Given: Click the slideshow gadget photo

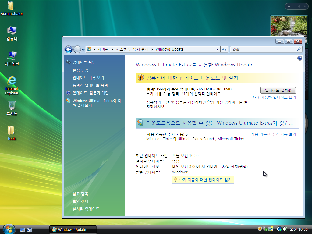Looking at the screenshot, I should pyautogui.click(x=289, y=26).
